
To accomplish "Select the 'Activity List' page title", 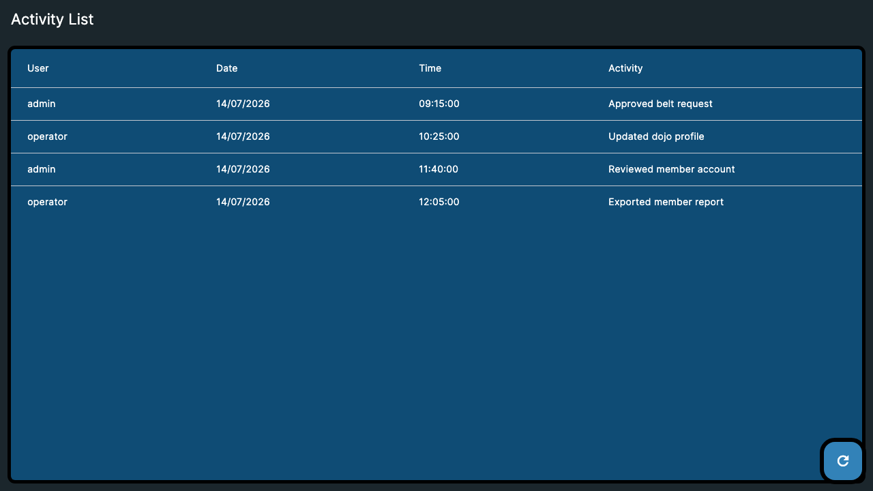I will click(x=53, y=19).
